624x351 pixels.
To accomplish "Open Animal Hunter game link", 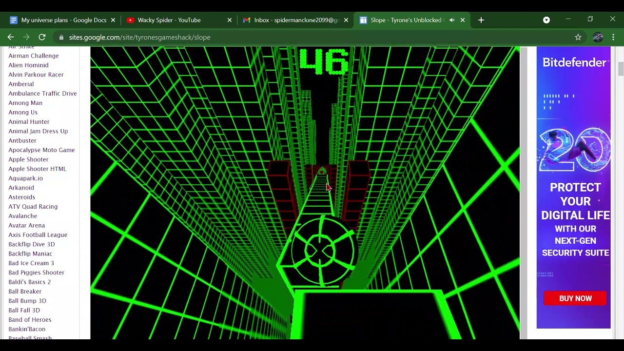I will [x=29, y=122].
